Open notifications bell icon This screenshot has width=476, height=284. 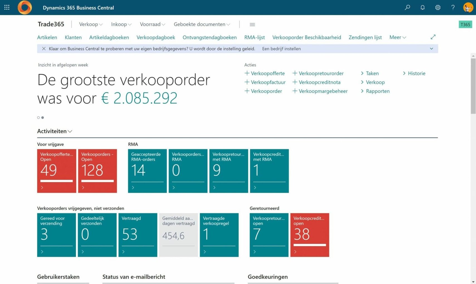pyautogui.click(x=423, y=8)
